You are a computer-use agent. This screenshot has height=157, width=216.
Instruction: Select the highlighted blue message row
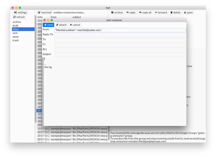point(39,110)
